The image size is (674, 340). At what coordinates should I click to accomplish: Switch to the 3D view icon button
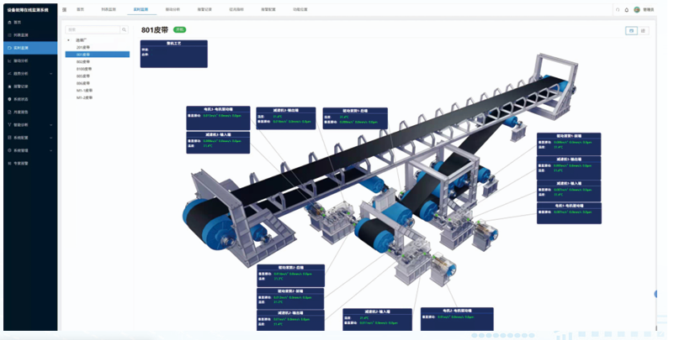(631, 30)
